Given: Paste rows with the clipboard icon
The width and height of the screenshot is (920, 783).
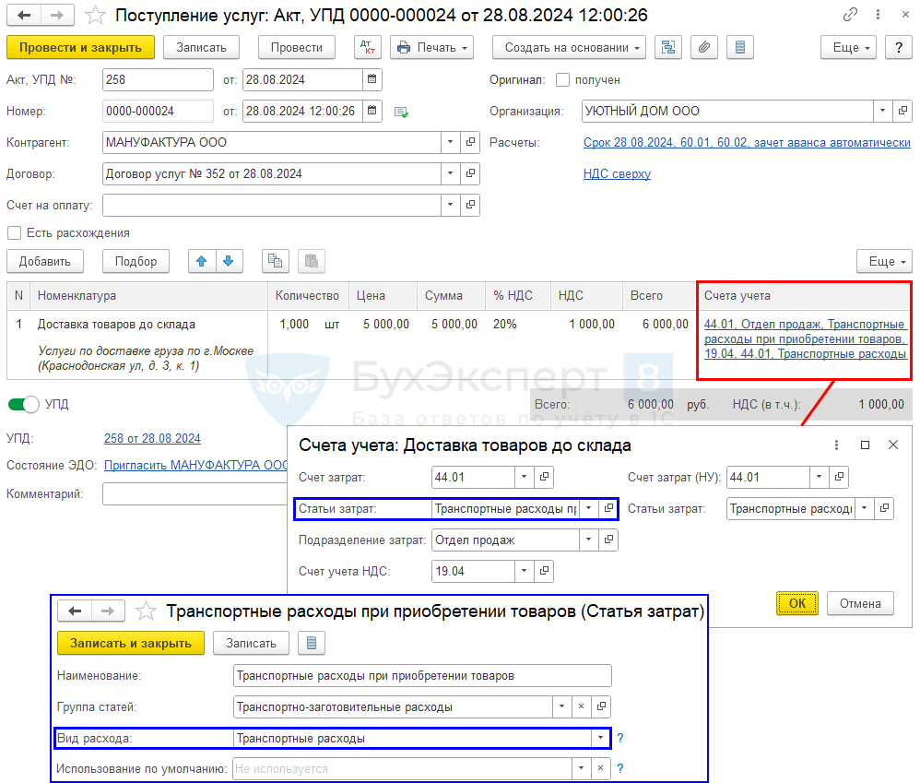Looking at the screenshot, I should [x=312, y=261].
